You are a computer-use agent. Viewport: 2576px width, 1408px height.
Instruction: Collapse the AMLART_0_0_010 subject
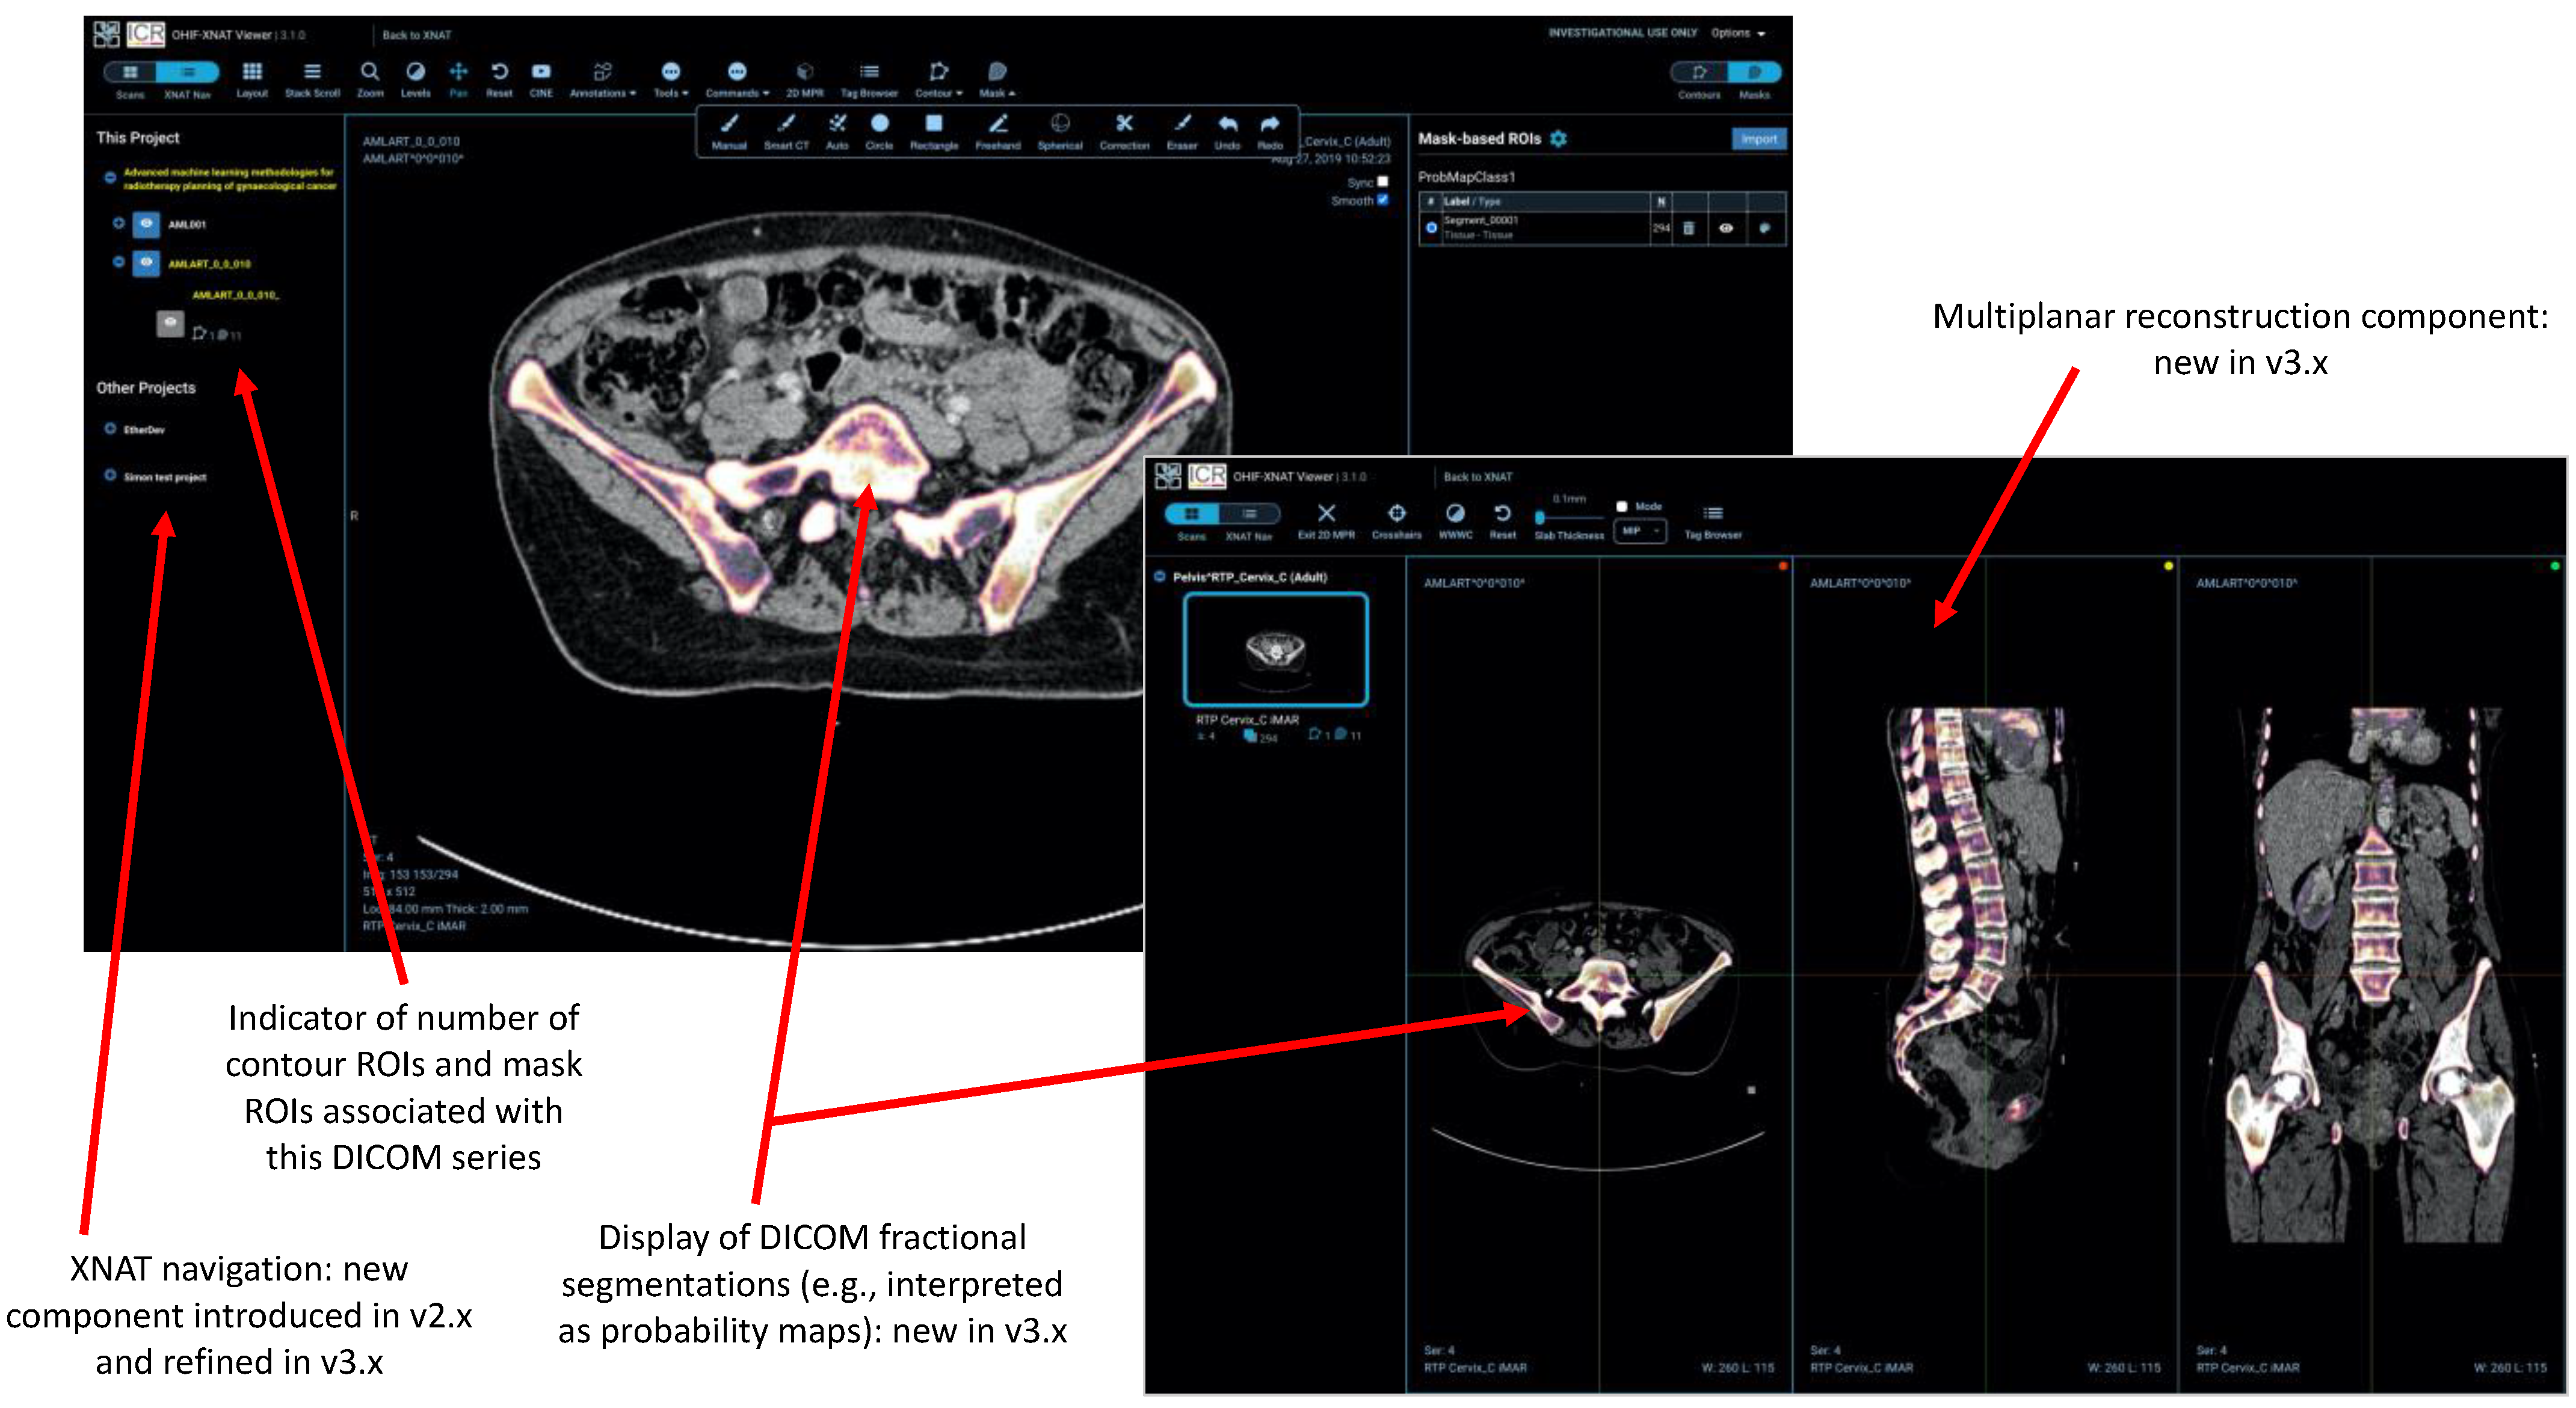point(118,262)
